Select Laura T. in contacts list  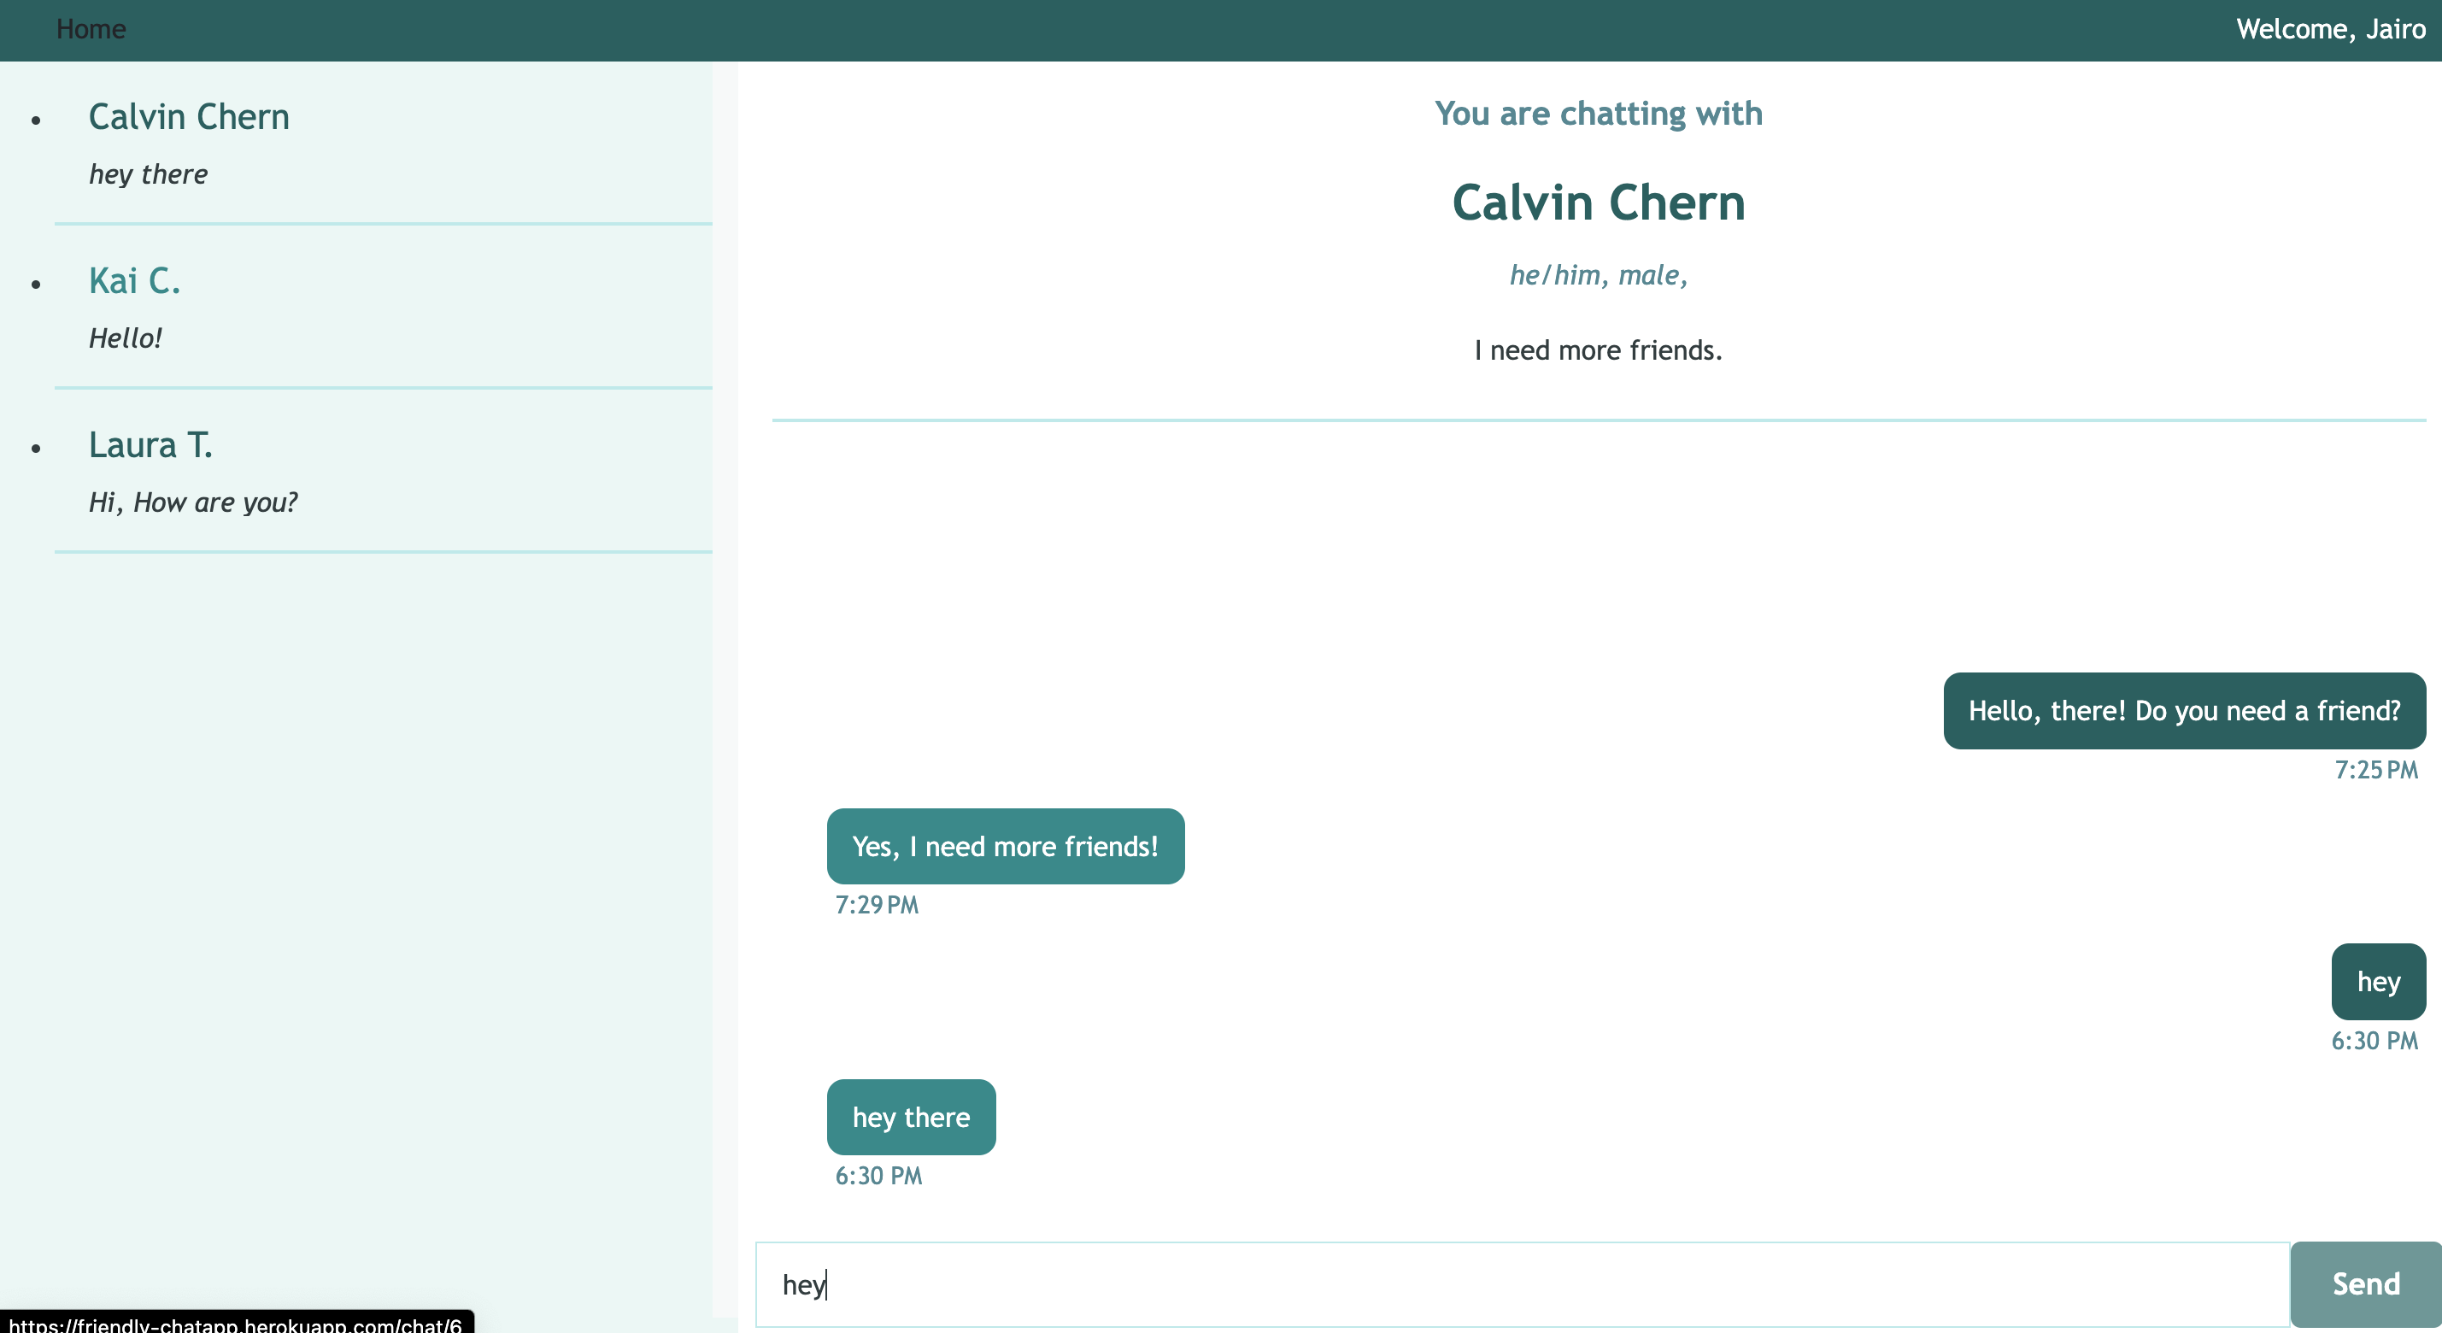(x=150, y=444)
